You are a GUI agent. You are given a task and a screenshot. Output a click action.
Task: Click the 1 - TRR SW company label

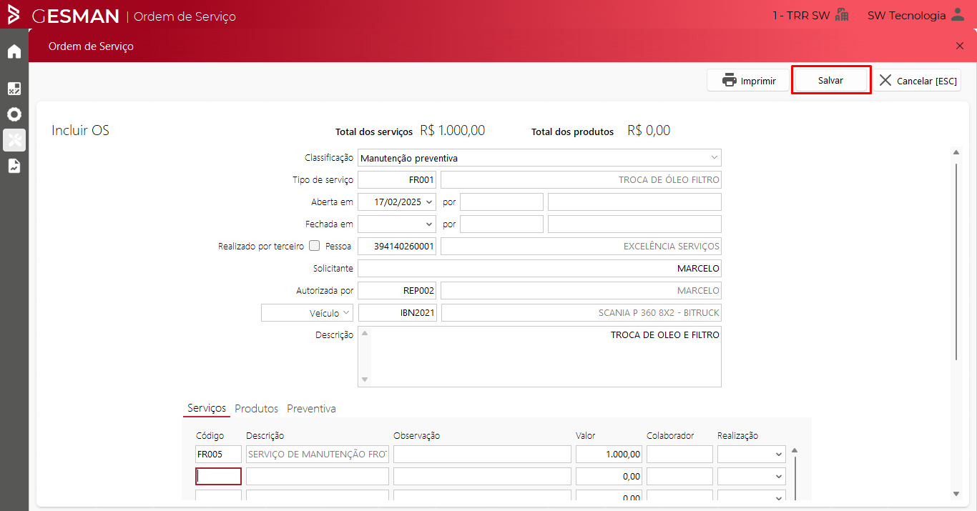[x=801, y=15]
